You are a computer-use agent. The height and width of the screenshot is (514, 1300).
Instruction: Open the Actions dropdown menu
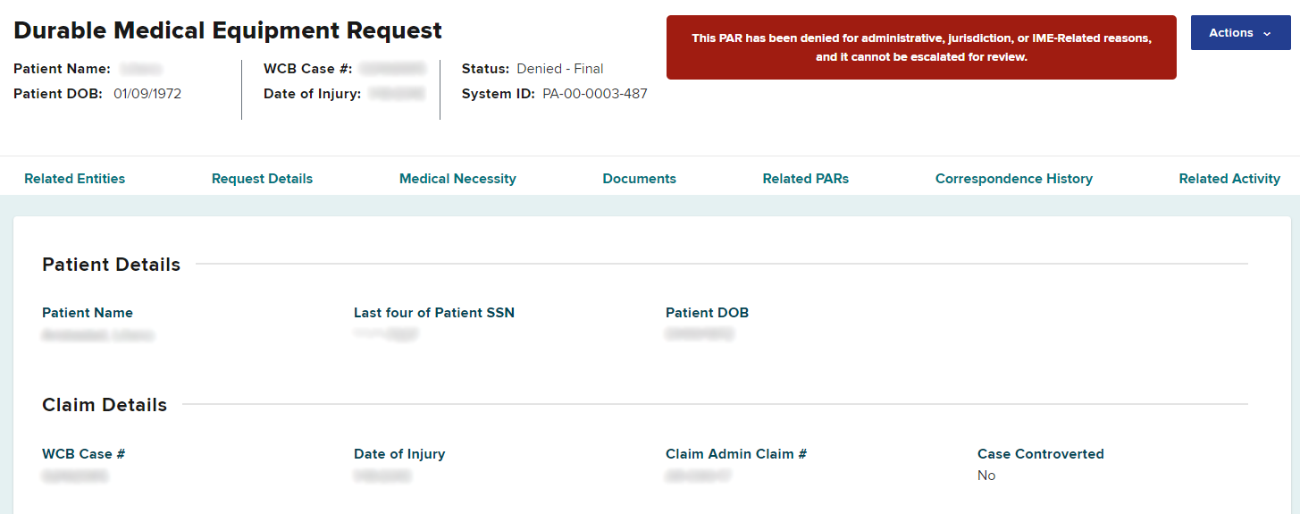pyautogui.click(x=1240, y=33)
